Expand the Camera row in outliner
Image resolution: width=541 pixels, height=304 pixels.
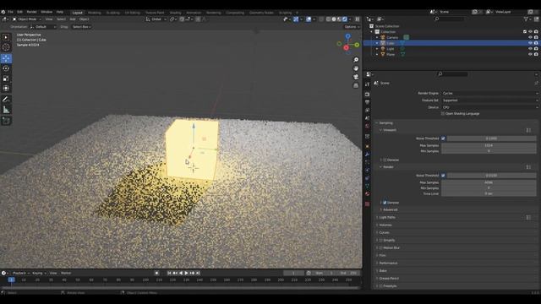[x=377, y=37]
